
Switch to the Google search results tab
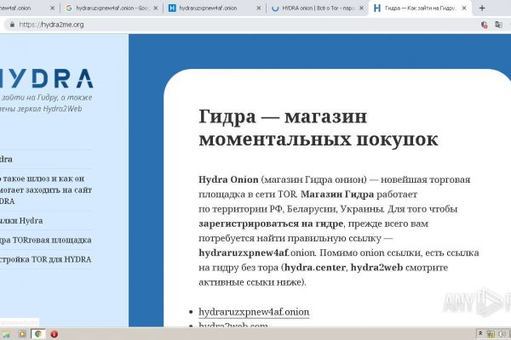(106, 8)
